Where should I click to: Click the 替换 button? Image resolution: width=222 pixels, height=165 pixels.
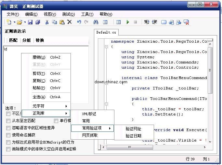tap(40, 40)
